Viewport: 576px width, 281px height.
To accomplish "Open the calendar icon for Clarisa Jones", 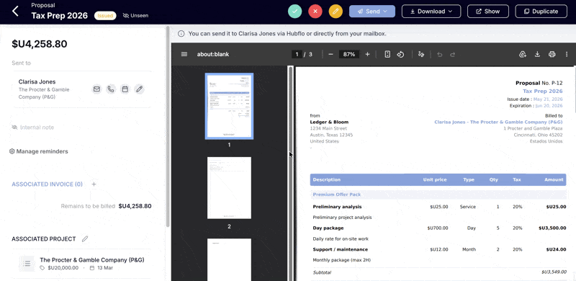I will [125, 89].
